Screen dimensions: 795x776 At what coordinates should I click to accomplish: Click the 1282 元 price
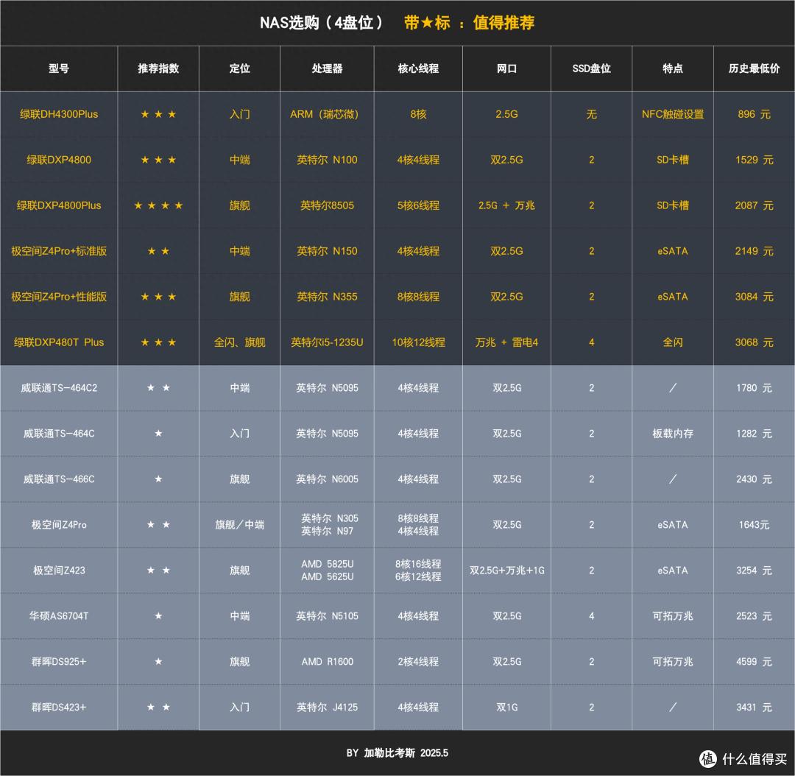[x=754, y=434]
